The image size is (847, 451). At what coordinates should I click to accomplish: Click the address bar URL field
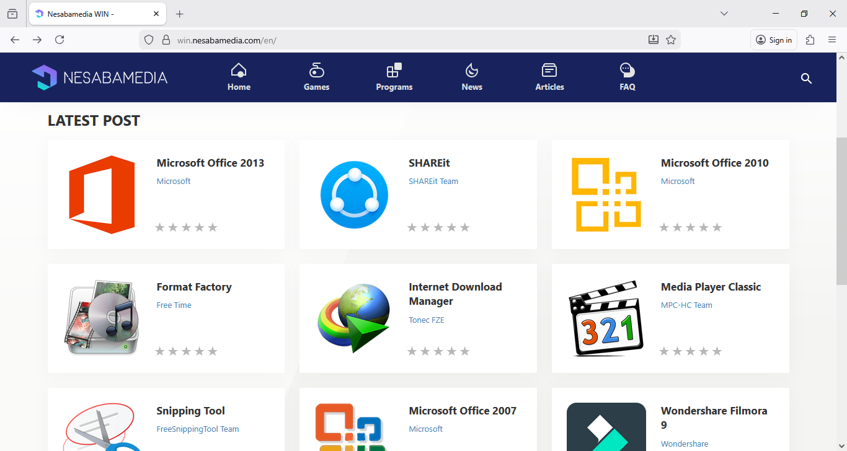[397, 40]
